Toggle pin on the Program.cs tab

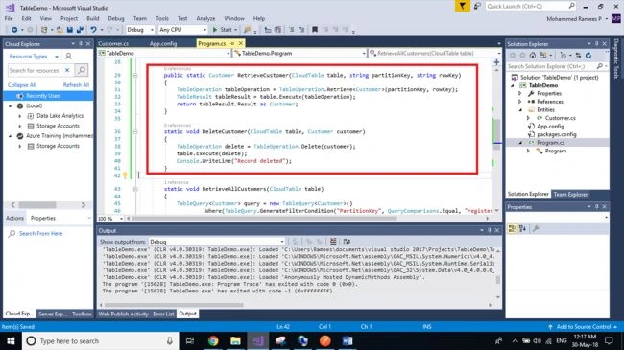click(x=232, y=43)
